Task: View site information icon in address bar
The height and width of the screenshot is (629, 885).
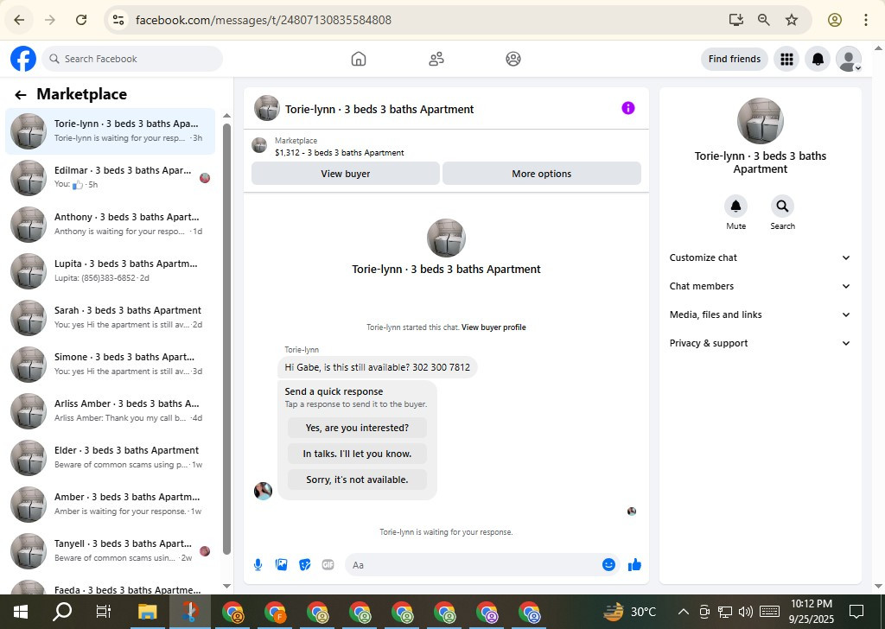Action: tap(118, 20)
